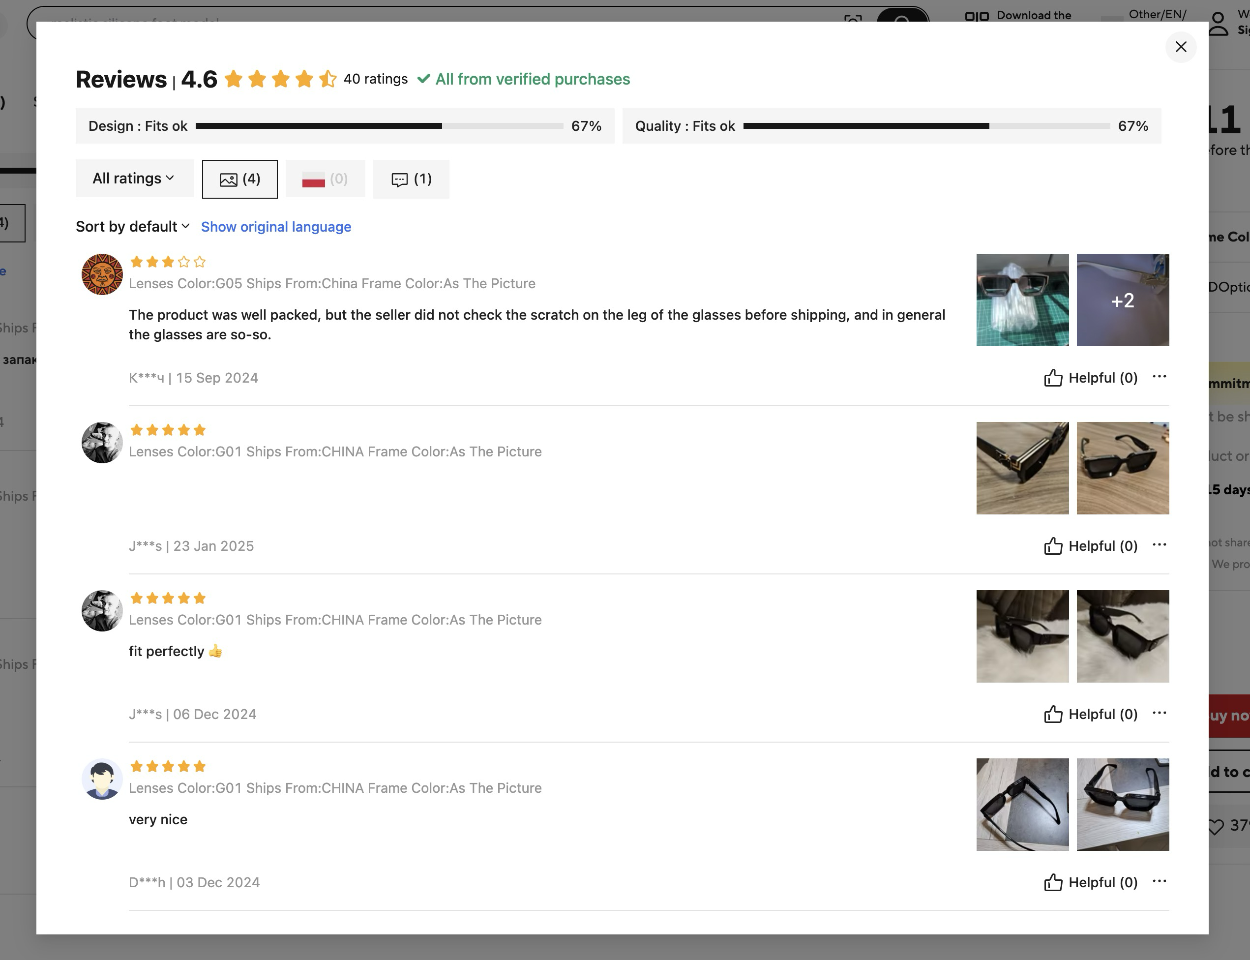The height and width of the screenshot is (960, 1250).
Task: Click Show original language link
Action: point(276,227)
